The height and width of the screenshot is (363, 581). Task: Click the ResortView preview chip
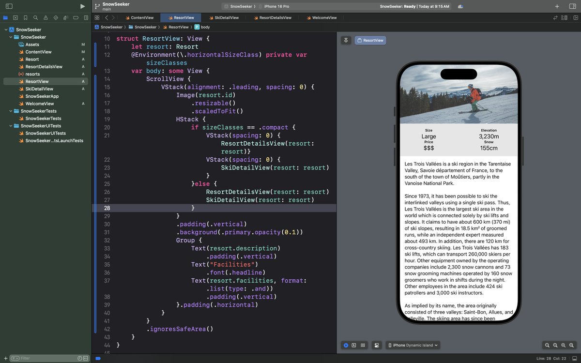coord(370,40)
